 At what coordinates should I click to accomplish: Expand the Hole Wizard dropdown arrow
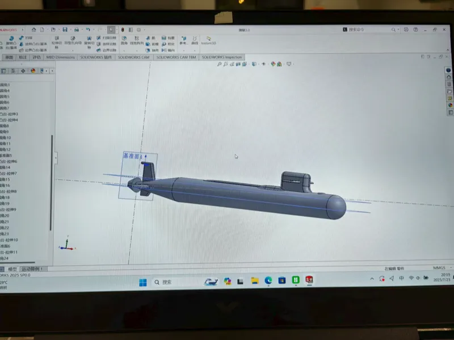click(x=73, y=51)
